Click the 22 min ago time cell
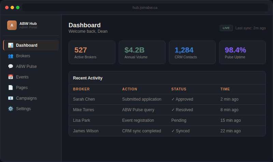The image size is (273, 162). (231, 131)
